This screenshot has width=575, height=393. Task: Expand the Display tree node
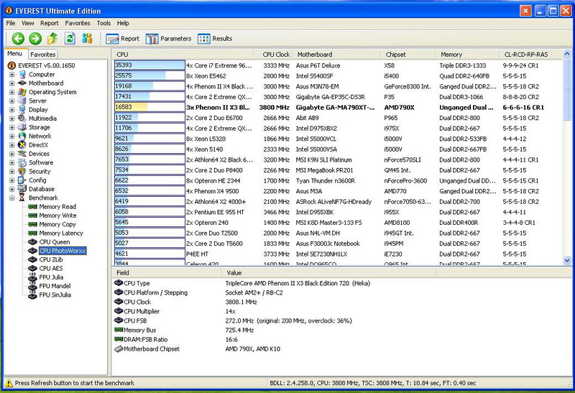tap(11, 110)
